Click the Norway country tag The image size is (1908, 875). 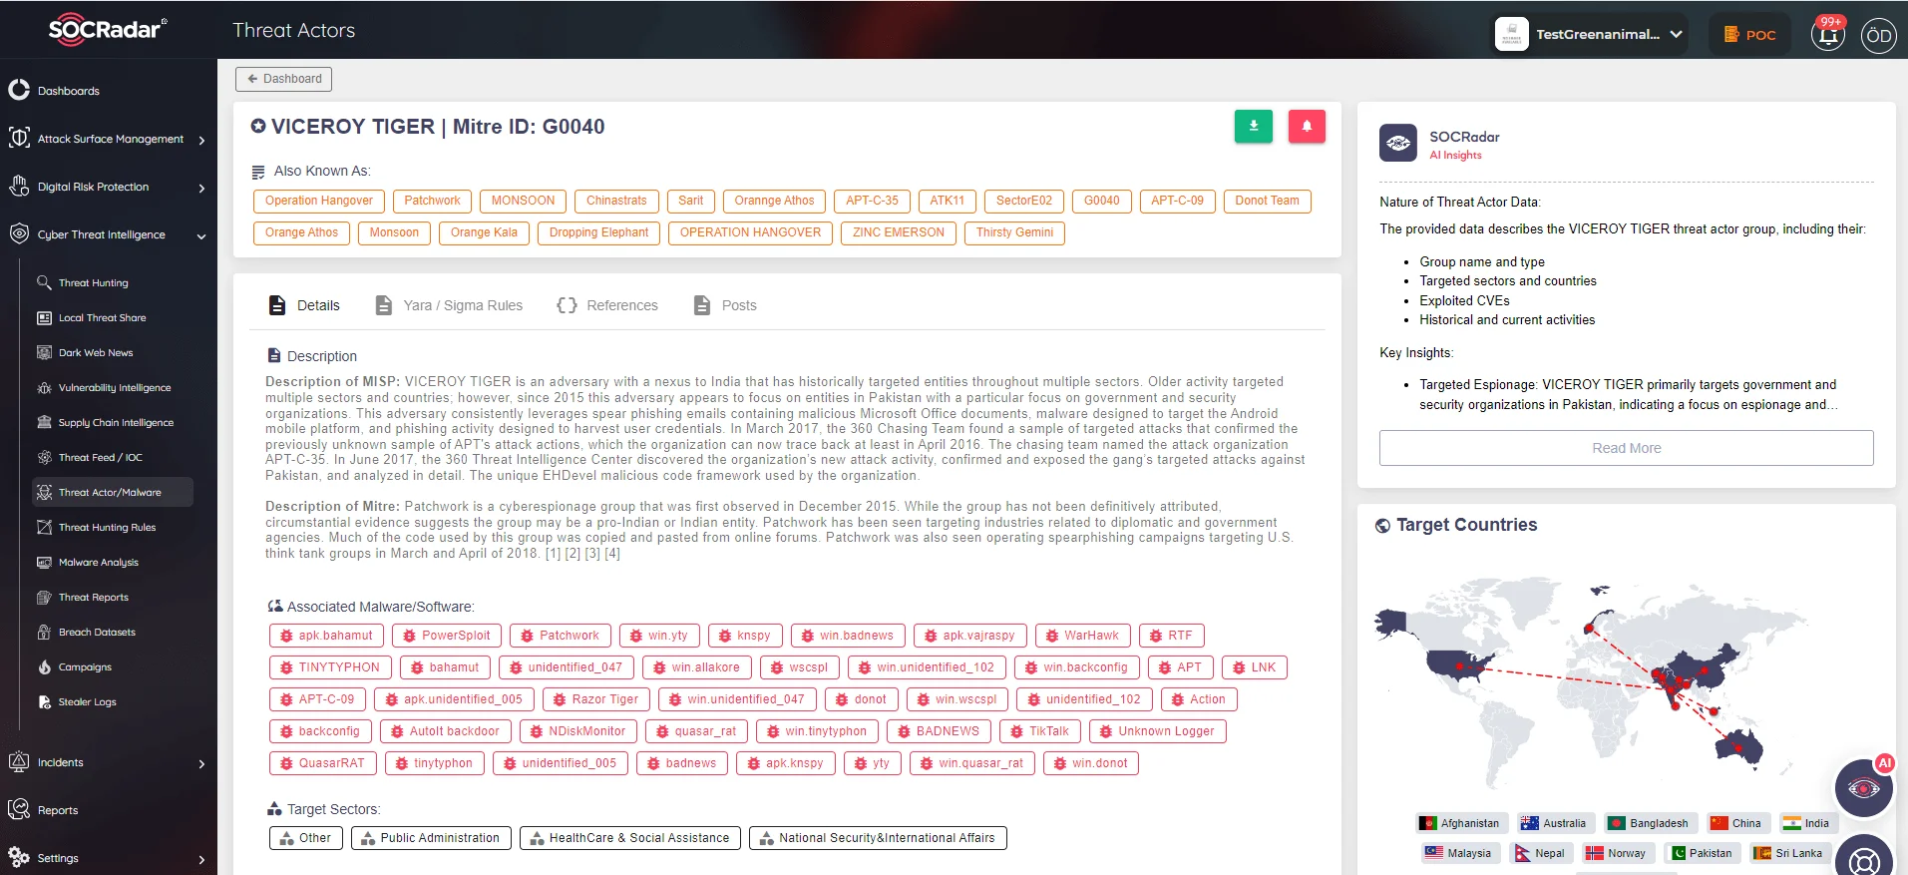point(1617,853)
